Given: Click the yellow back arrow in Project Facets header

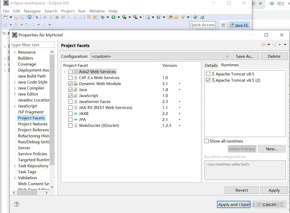Looking at the screenshot, I should (263, 44).
